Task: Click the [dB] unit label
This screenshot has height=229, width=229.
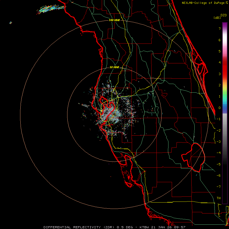Action: pyautogui.click(x=217, y=18)
